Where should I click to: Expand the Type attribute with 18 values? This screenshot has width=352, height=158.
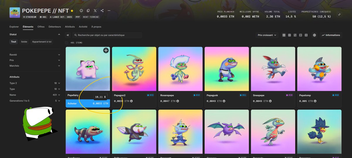(35, 89)
